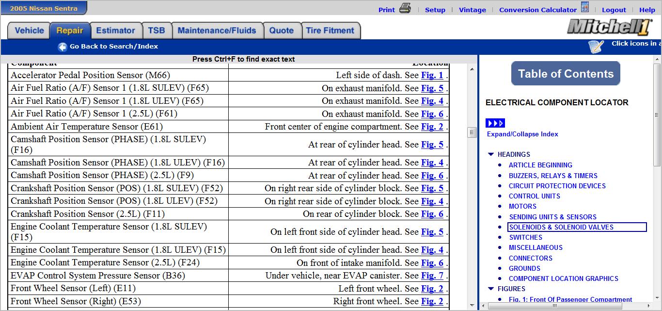The height and width of the screenshot is (311, 662).
Task: Open the Conversion Calculator icon
Action: [x=585, y=8]
